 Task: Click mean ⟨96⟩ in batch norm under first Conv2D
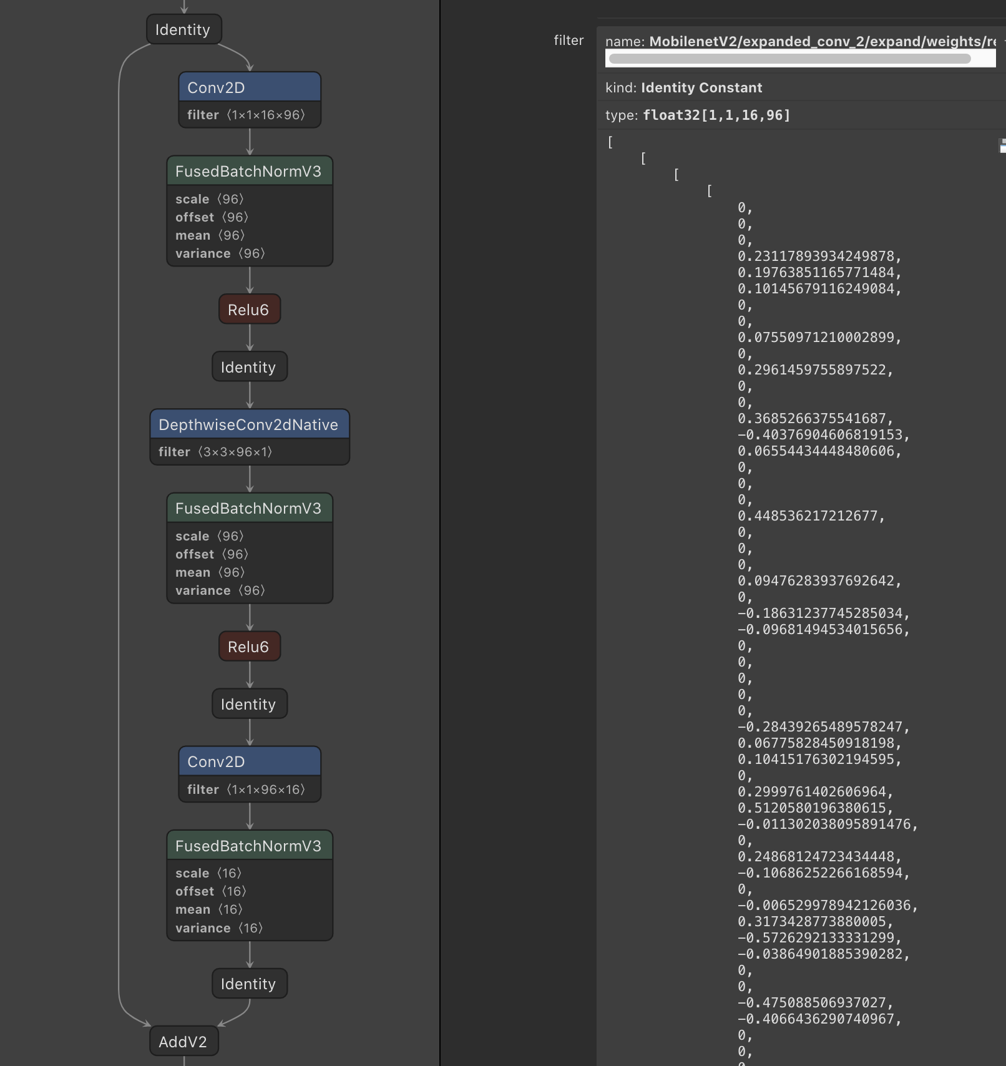click(x=210, y=235)
